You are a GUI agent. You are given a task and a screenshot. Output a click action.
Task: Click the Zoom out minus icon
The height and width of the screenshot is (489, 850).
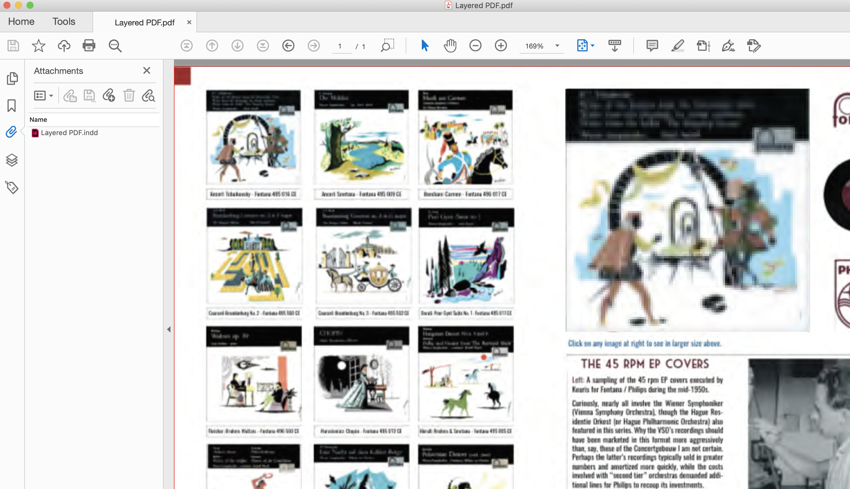point(475,45)
